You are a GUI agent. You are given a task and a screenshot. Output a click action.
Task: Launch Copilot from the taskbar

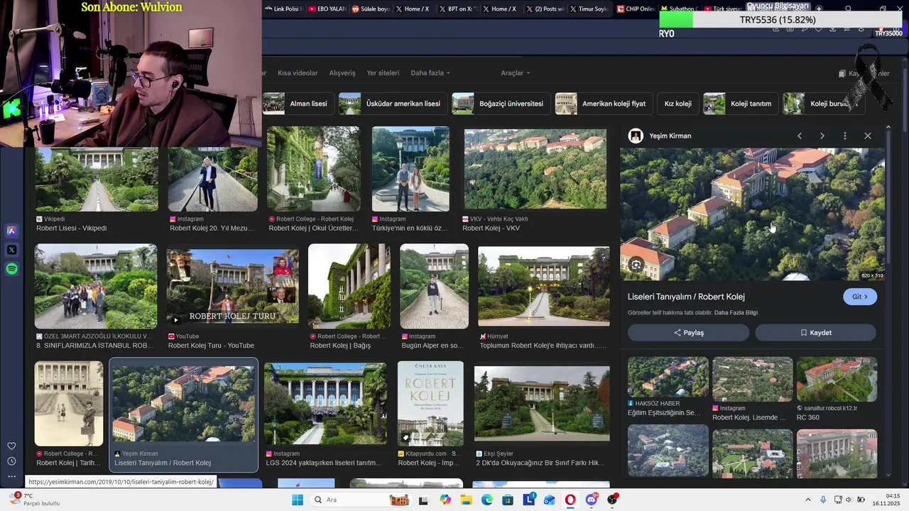click(x=445, y=500)
